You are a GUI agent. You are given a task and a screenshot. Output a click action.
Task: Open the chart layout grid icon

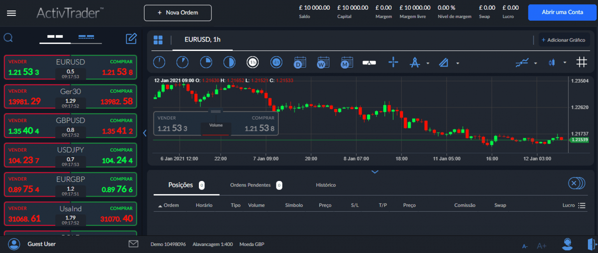pyautogui.click(x=158, y=40)
